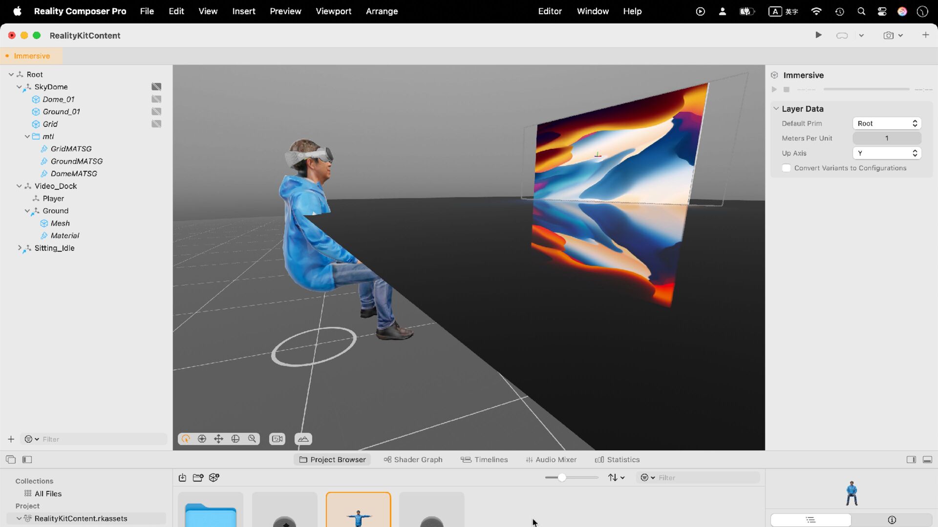Viewport: 938px width, 527px height.
Task: Select the folder thumbnail in Project Browser
Action: [x=211, y=510]
